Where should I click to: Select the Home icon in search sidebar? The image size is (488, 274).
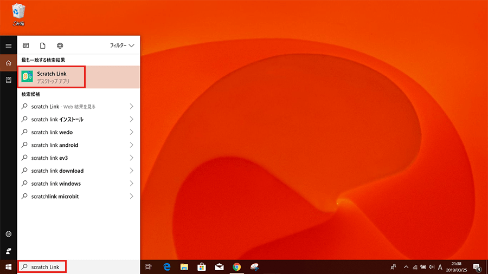click(x=8, y=63)
